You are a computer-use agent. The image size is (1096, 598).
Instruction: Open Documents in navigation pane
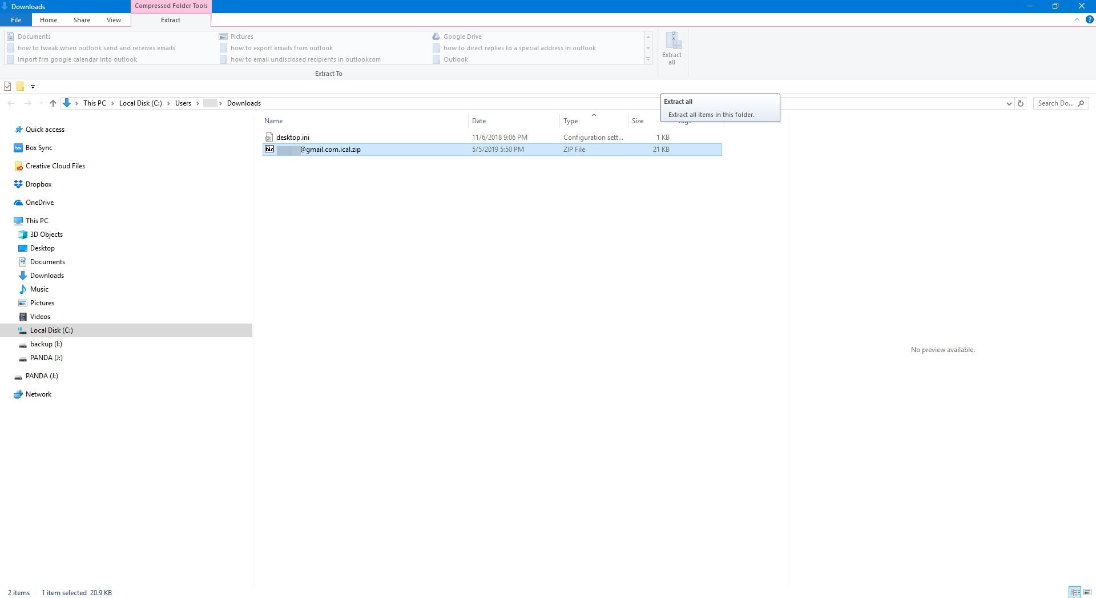pyautogui.click(x=47, y=262)
